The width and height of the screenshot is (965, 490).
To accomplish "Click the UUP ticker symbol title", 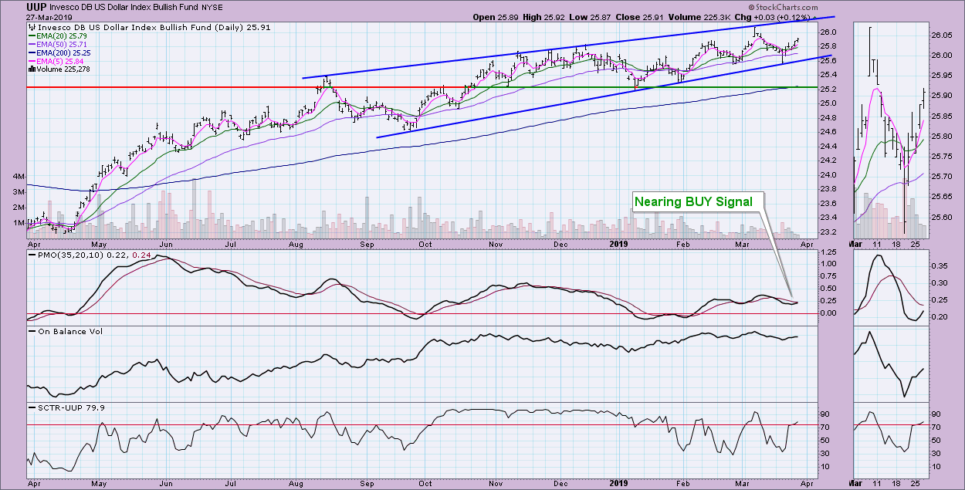I will [36, 5].
